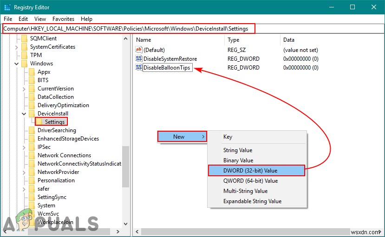385x237 pixels.
Task: Expand the CurrentVersion key
Action: click(x=24, y=89)
